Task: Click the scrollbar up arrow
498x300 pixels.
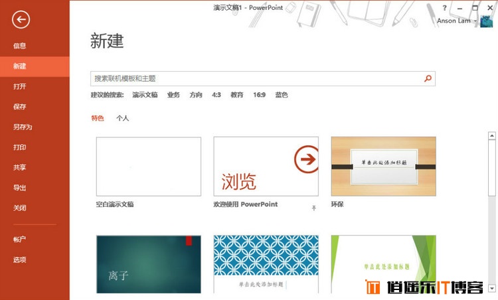Action: click(x=492, y=135)
